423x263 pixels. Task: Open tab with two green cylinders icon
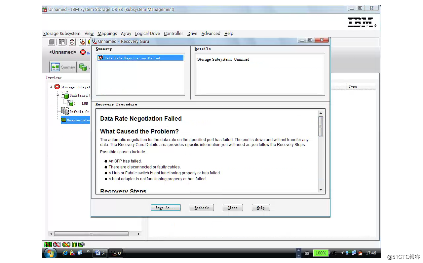coord(84,67)
